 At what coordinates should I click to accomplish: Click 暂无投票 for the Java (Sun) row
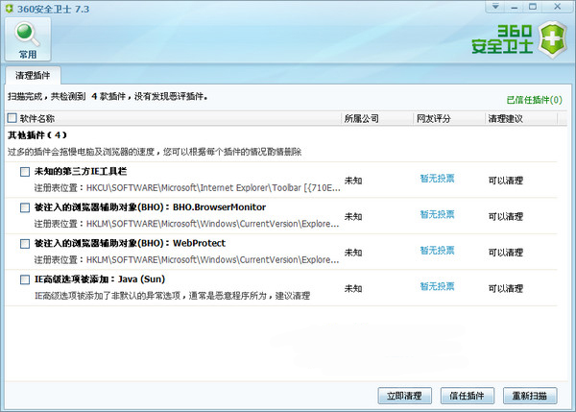(437, 287)
